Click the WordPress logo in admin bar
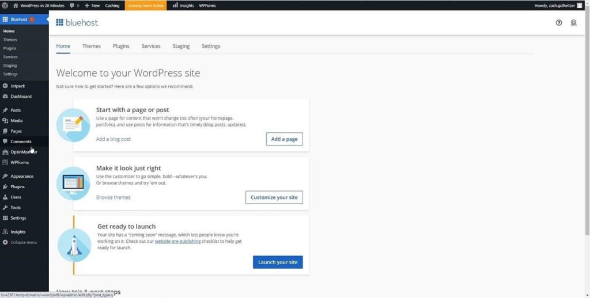590x298 pixels. click(x=5, y=6)
